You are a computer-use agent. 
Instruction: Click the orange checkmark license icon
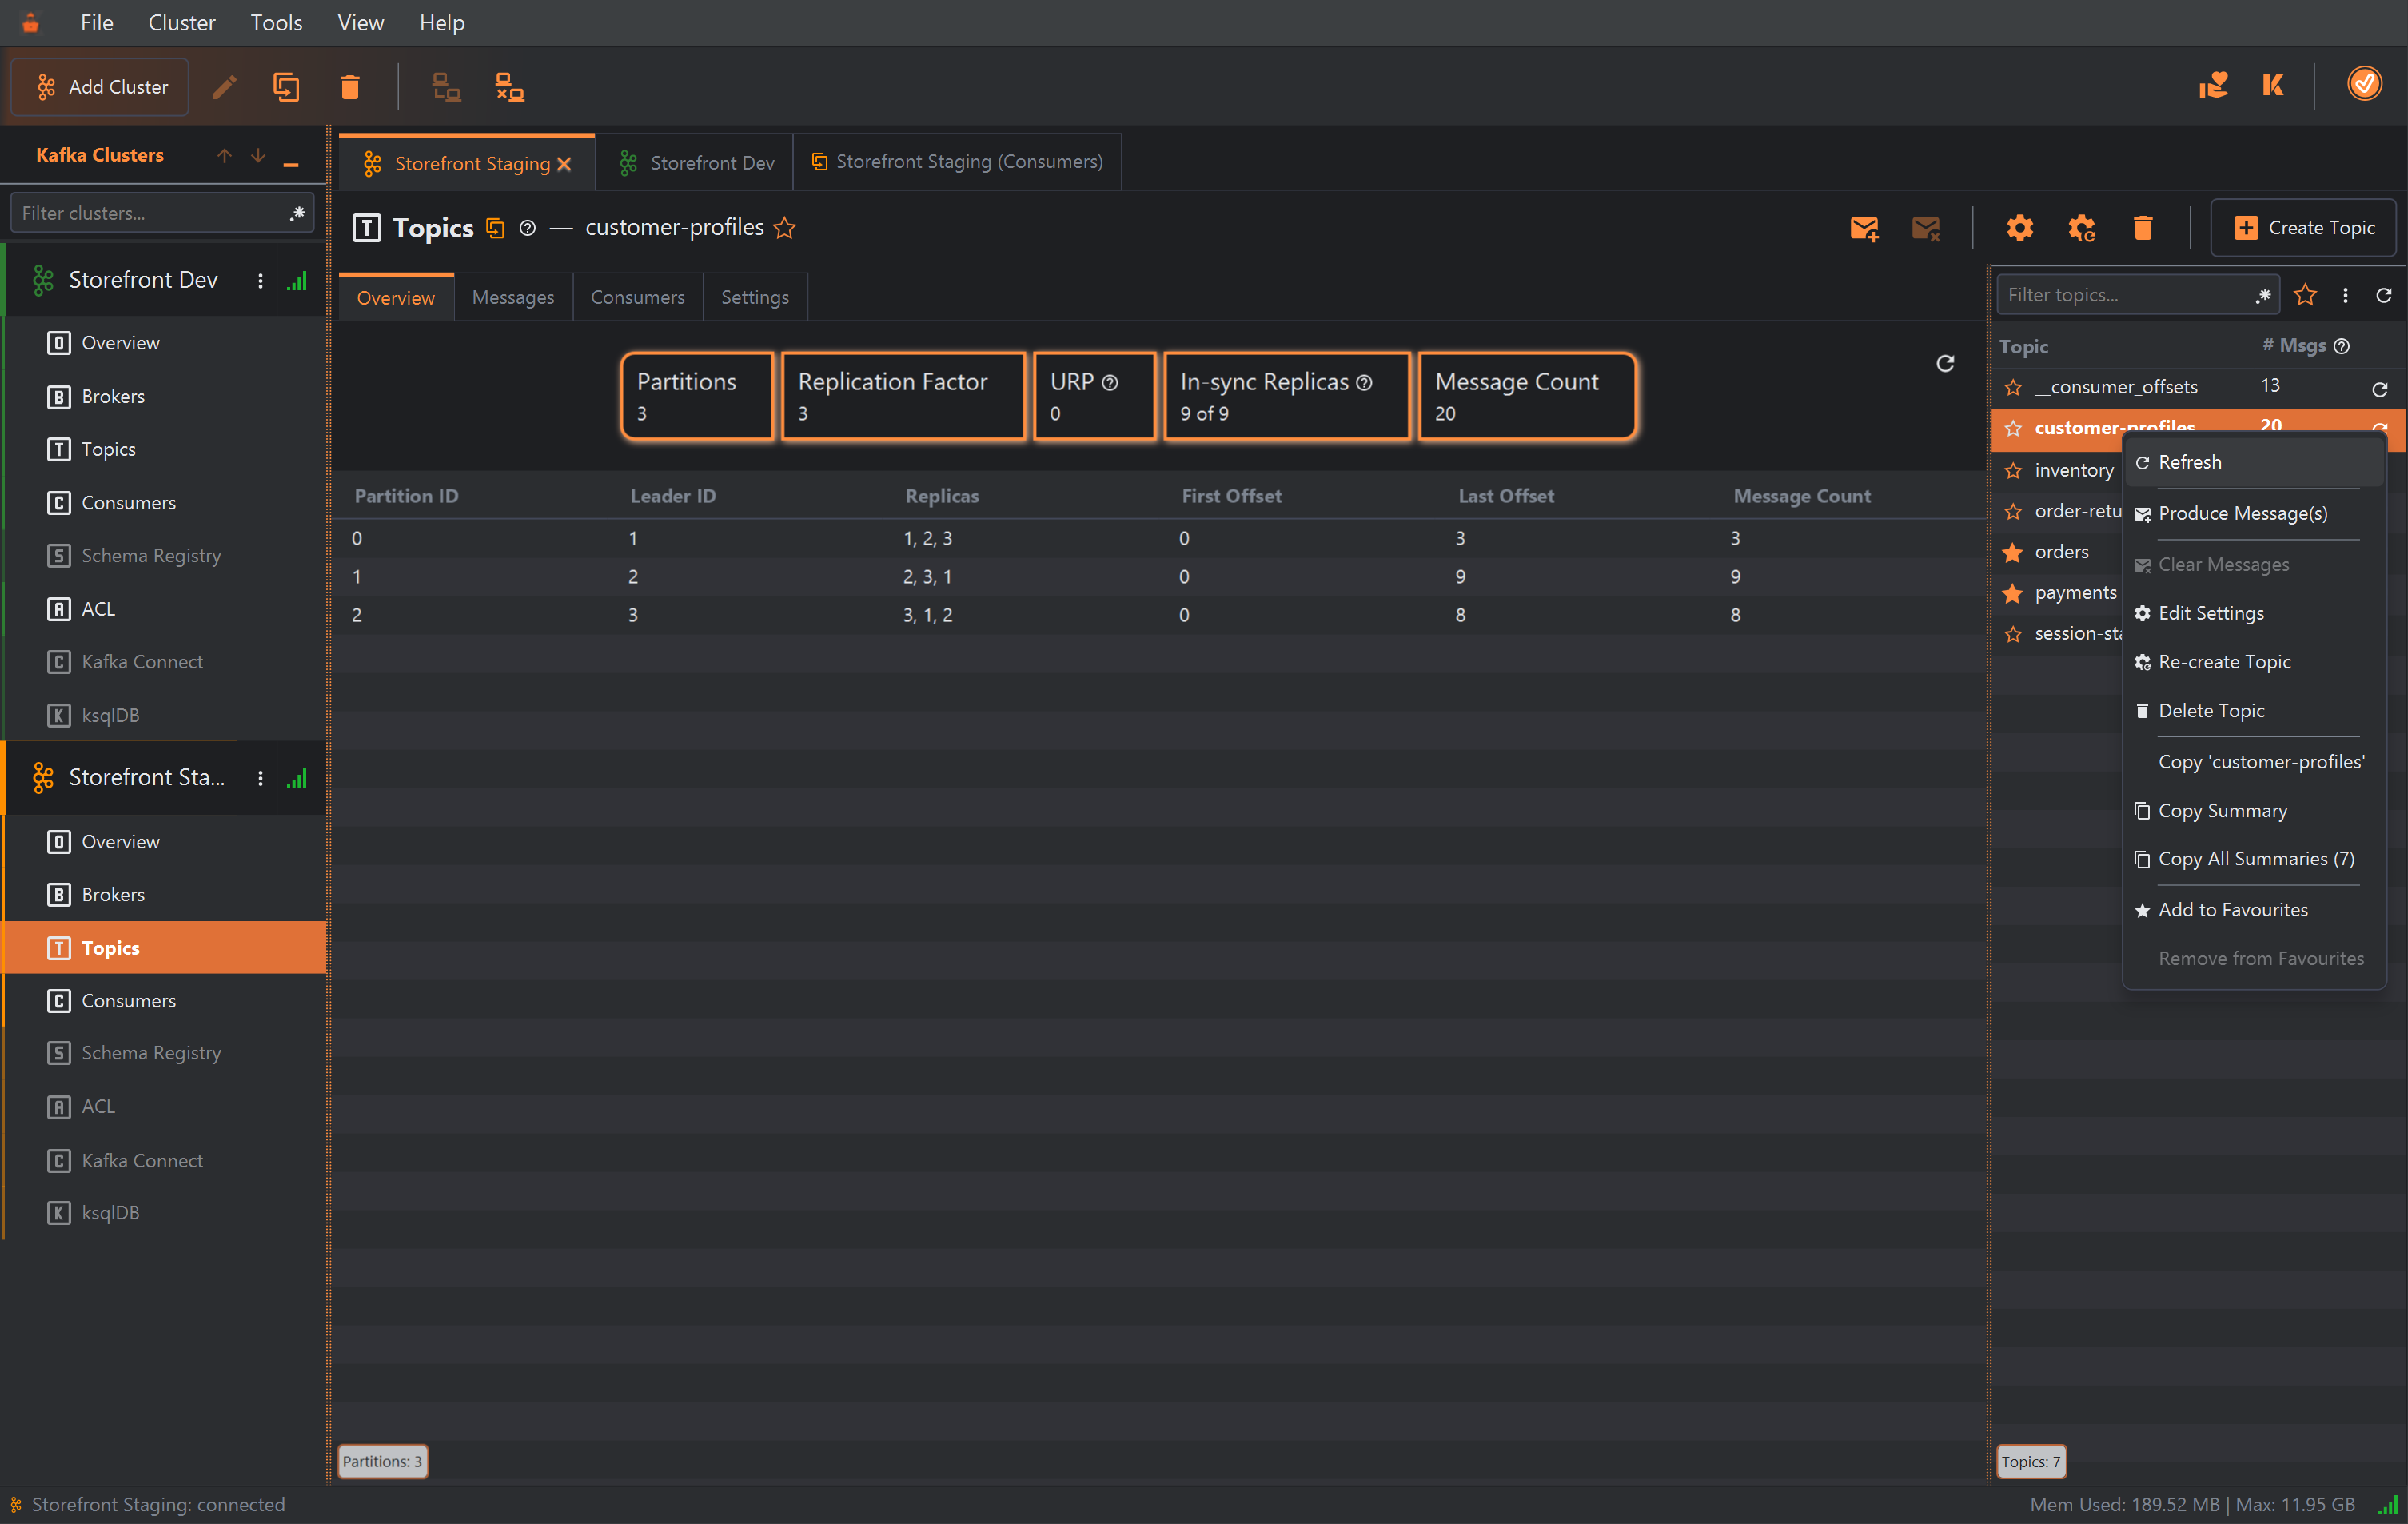point(2364,84)
